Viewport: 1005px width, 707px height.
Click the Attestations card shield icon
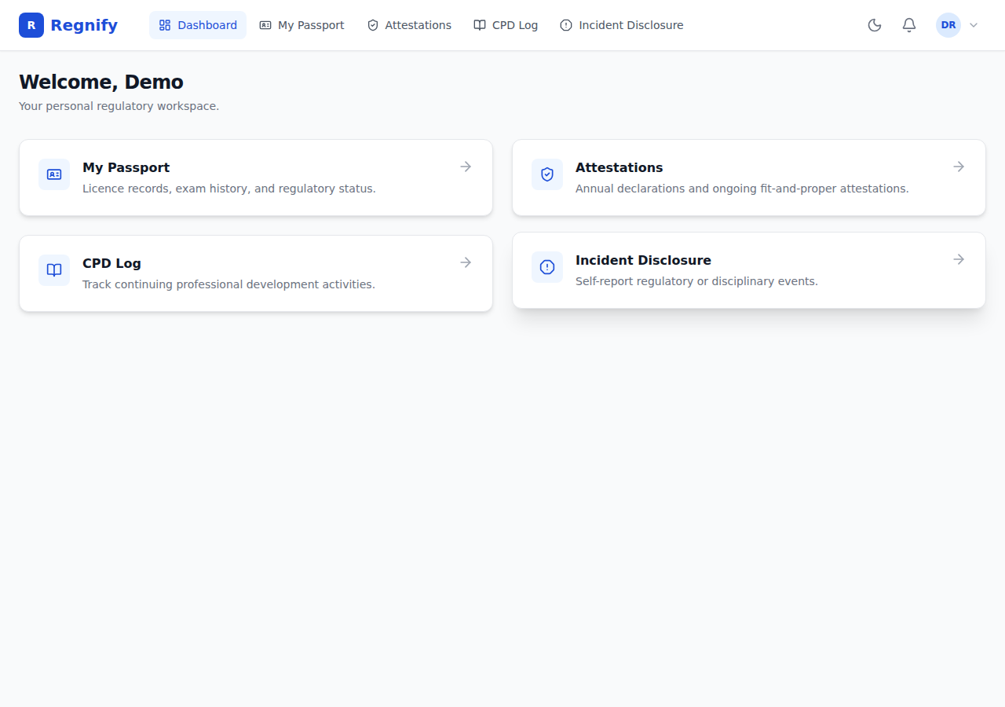pos(547,174)
